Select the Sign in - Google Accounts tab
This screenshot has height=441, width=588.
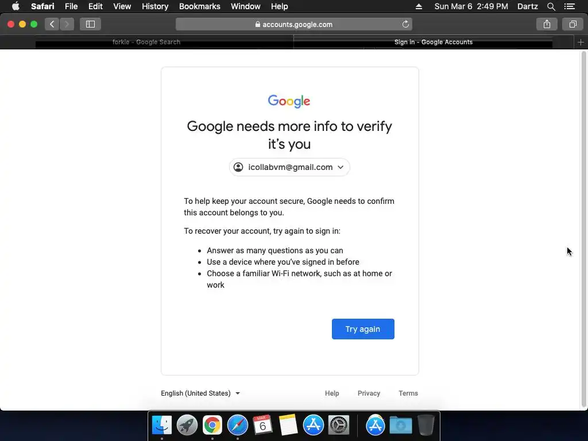point(434,42)
